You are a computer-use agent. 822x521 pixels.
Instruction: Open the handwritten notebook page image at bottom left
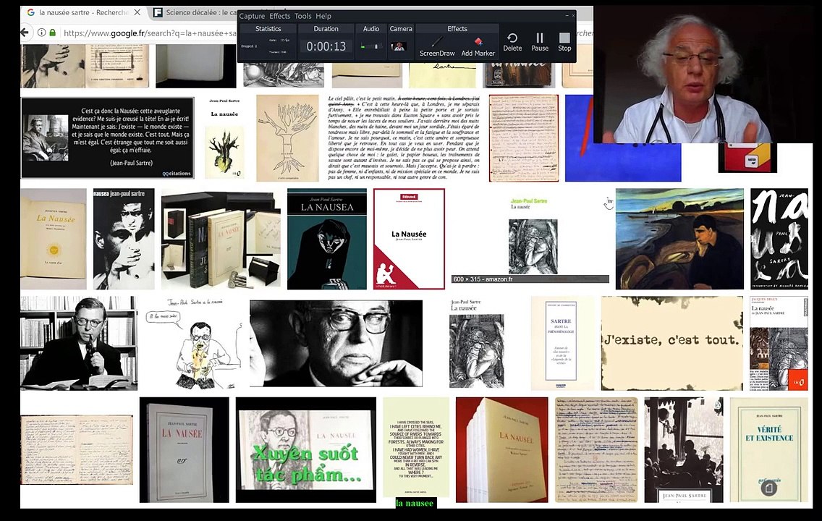[x=77, y=449]
